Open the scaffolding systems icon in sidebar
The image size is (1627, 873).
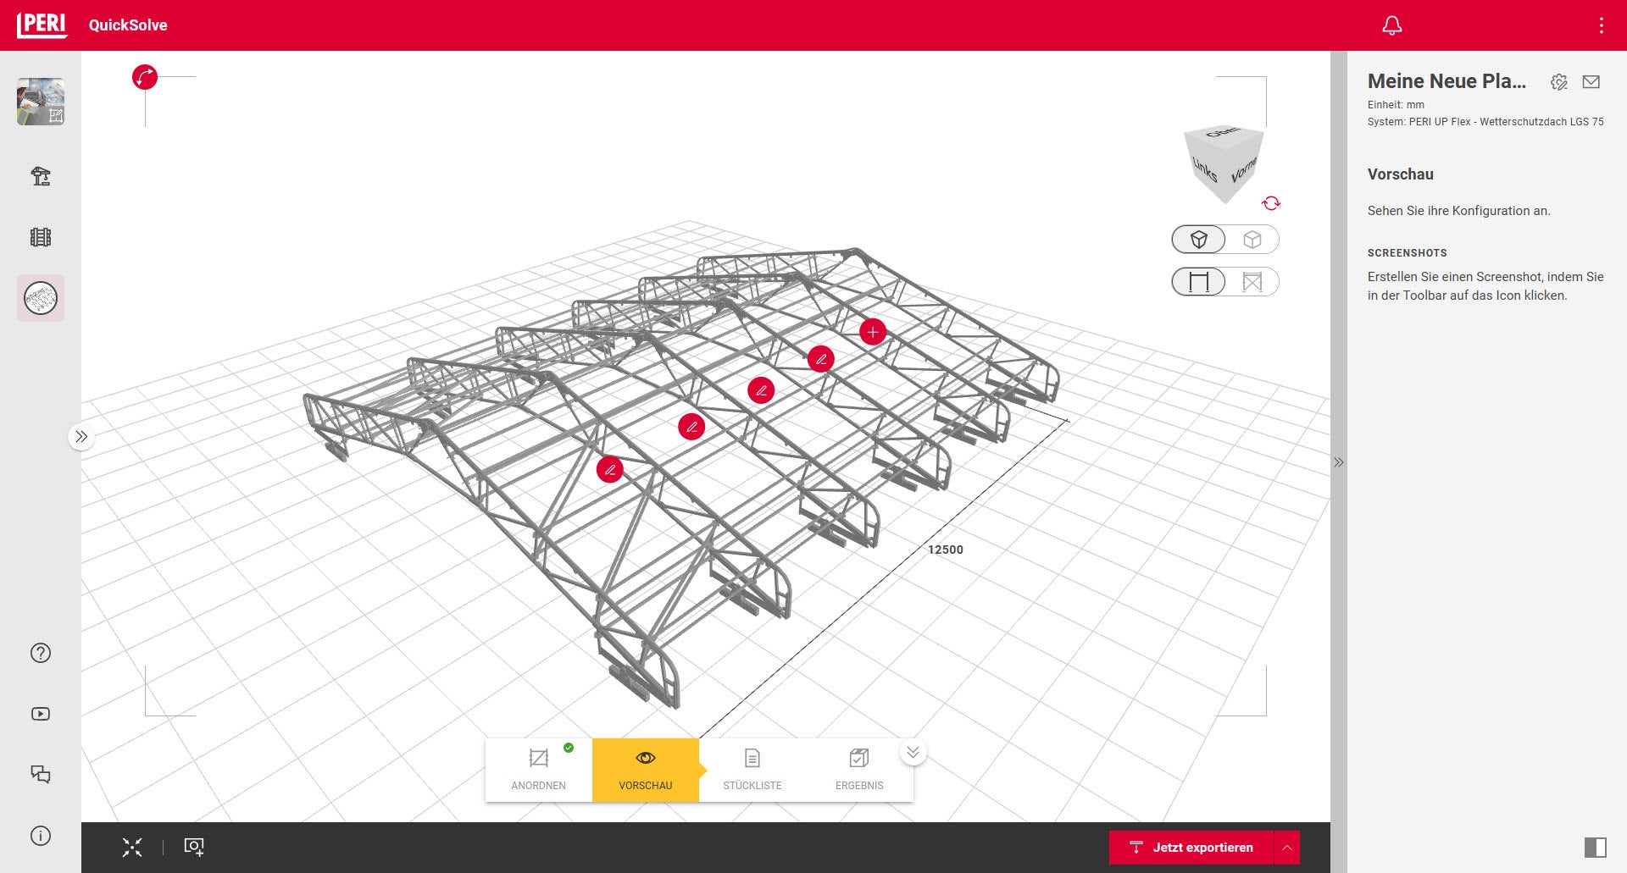41,237
